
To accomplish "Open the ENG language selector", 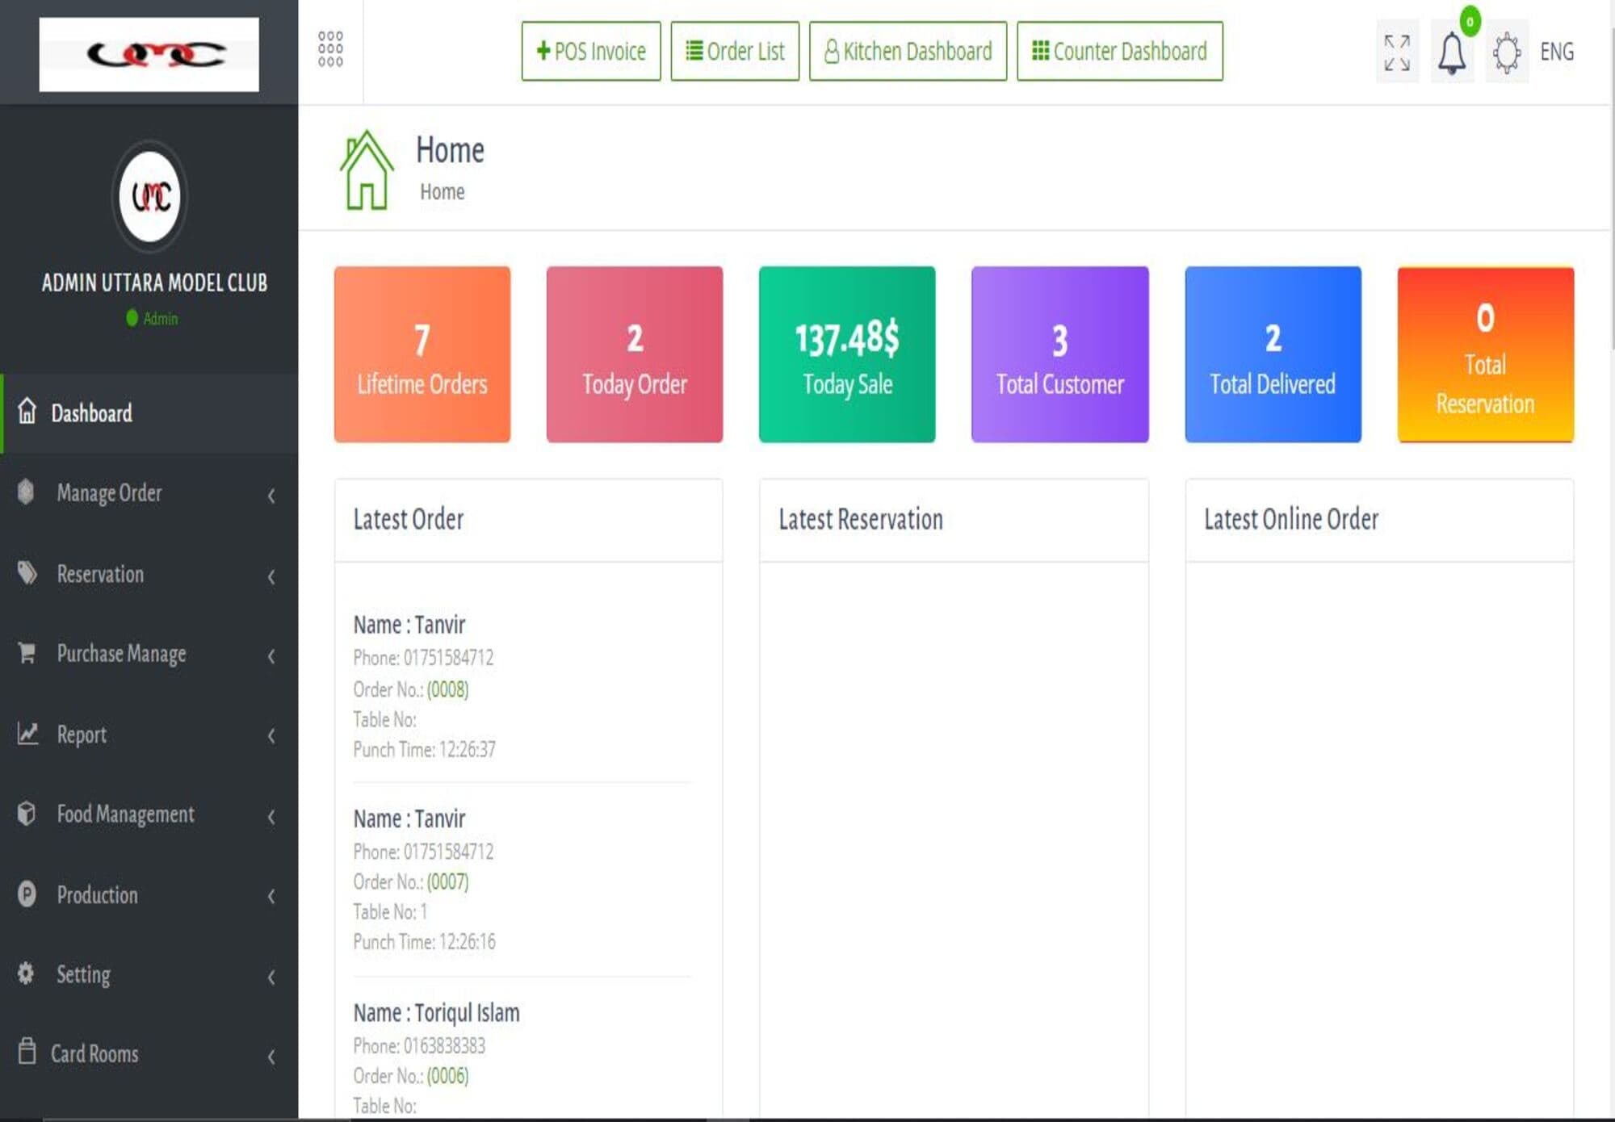I will pos(1556,52).
